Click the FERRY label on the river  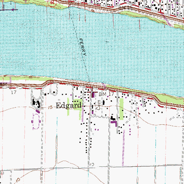coord(83,47)
